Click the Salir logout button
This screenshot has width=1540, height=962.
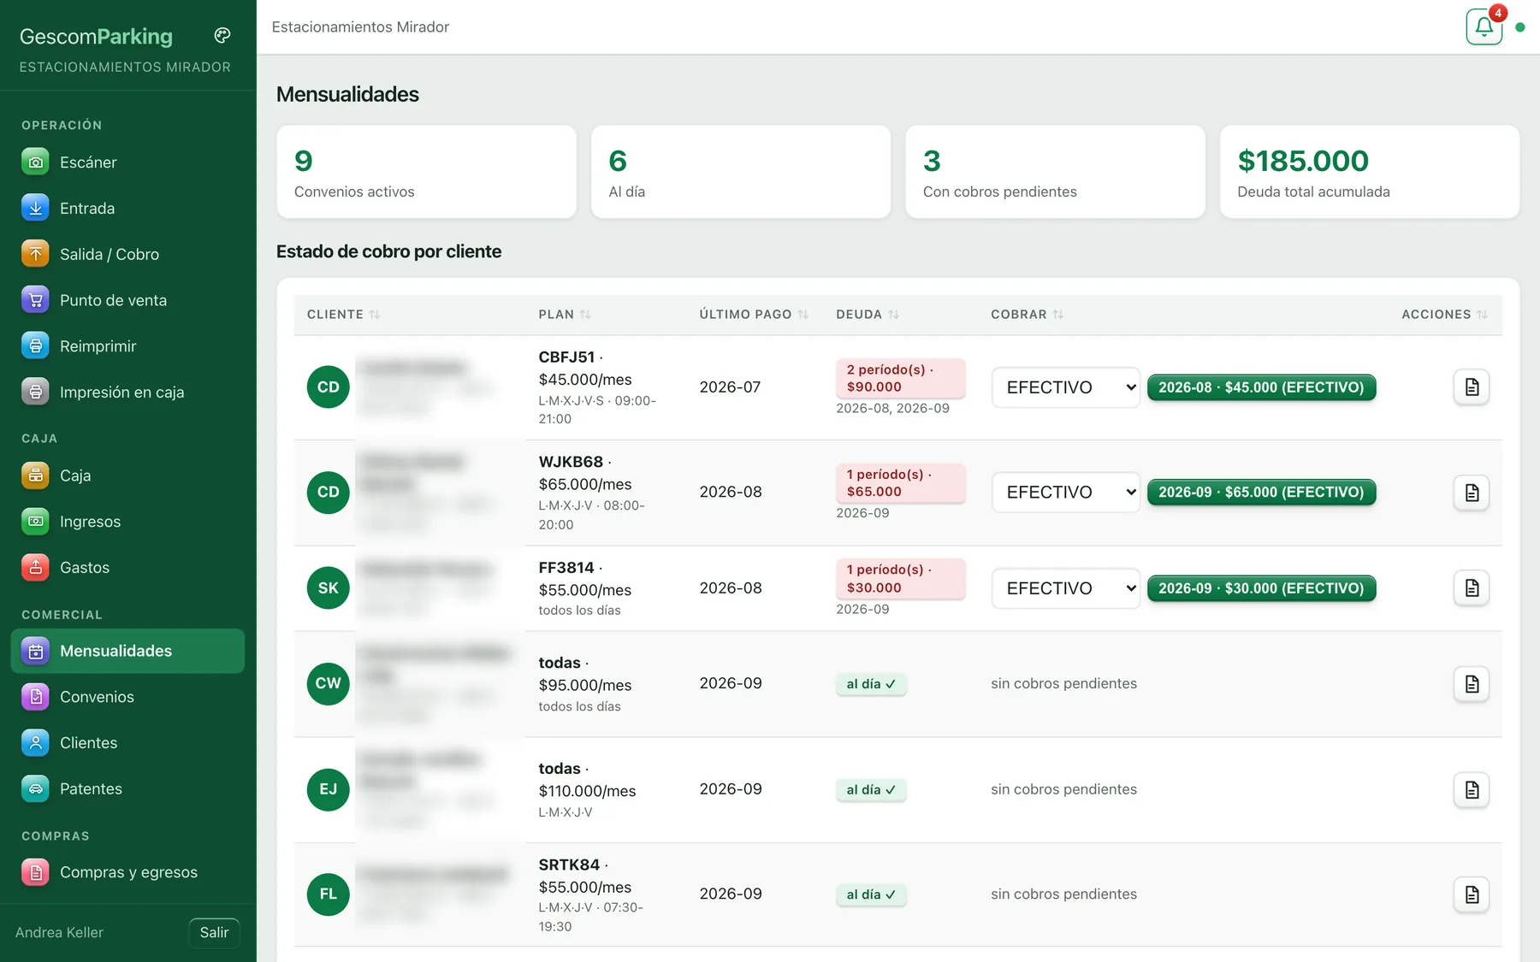[x=214, y=932]
